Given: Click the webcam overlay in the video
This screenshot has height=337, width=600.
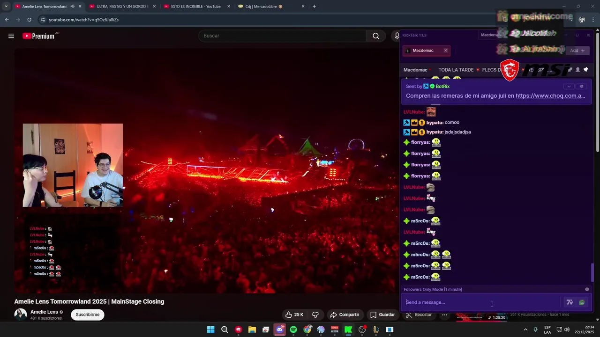Looking at the screenshot, I should [x=73, y=165].
